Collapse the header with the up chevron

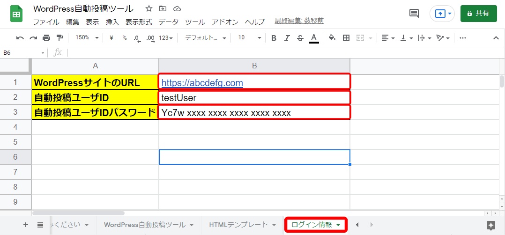[x=496, y=38]
